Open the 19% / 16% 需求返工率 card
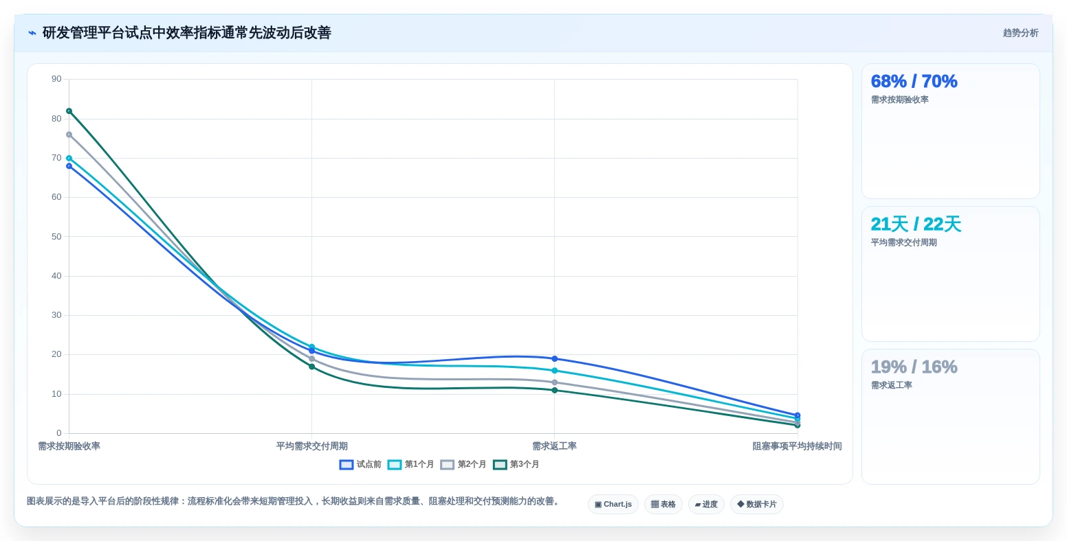1067x541 pixels. coord(951,417)
